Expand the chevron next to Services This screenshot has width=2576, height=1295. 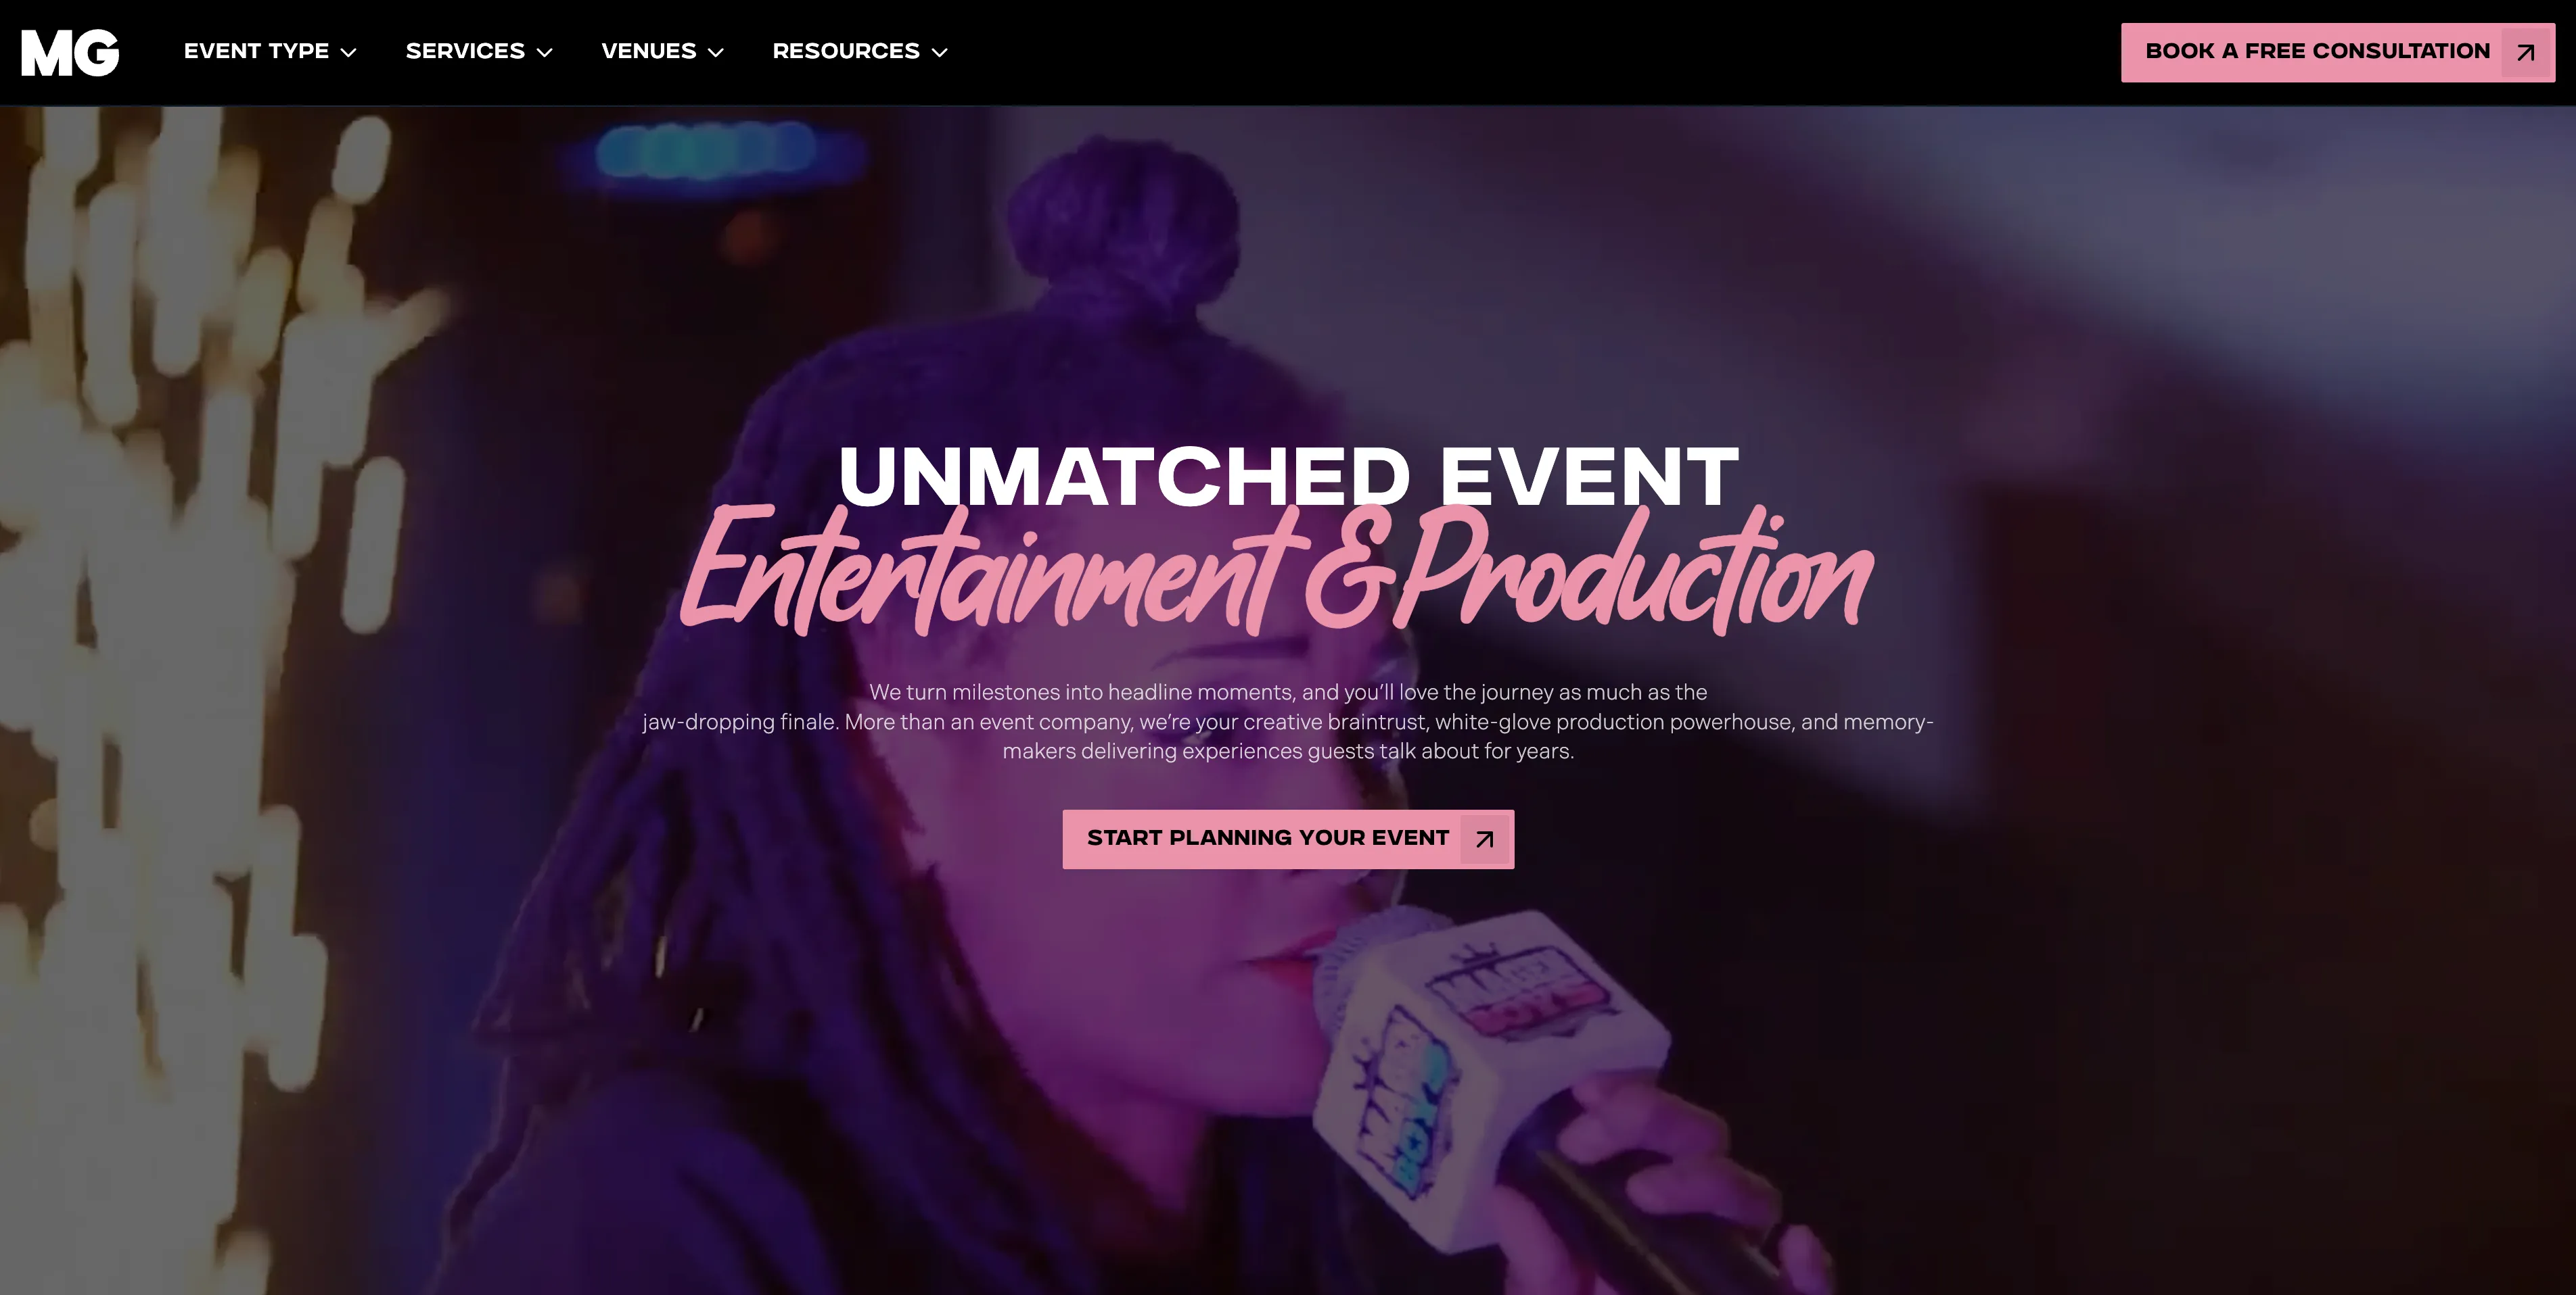[x=544, y=53]
